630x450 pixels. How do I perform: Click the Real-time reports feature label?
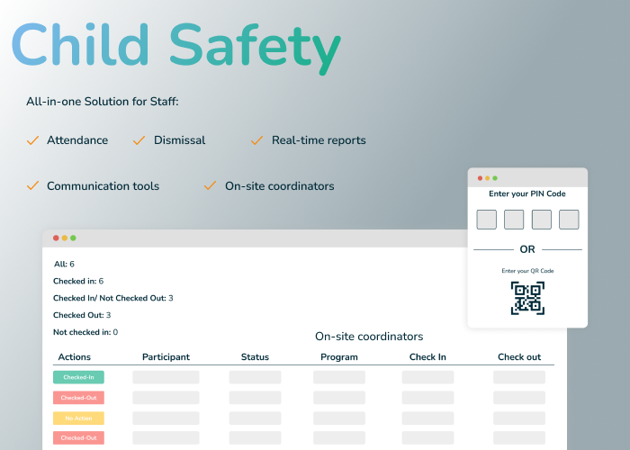319,140
